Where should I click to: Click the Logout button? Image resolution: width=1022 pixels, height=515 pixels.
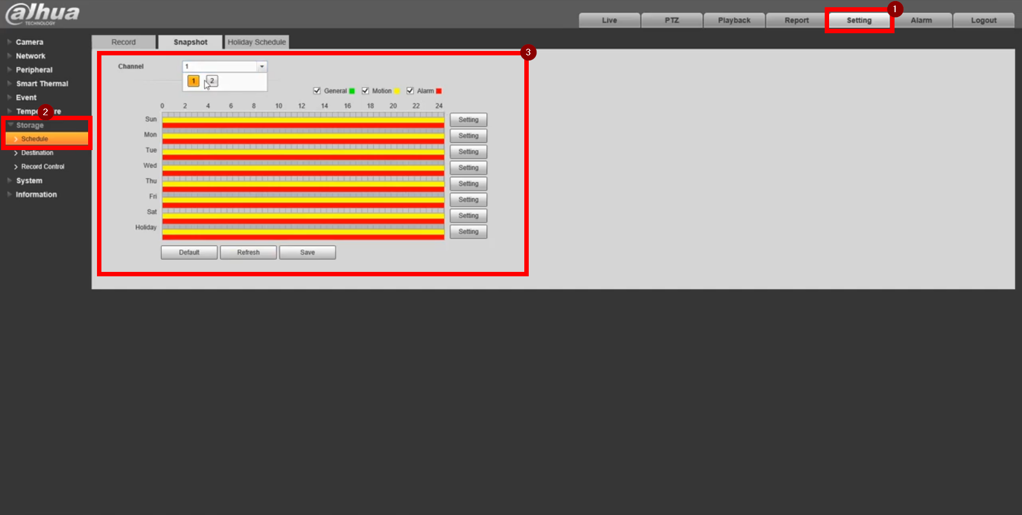[984, 20]
